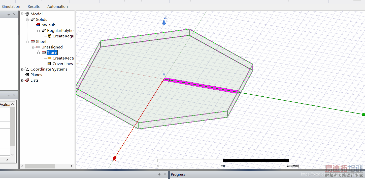Close the panel left of Progress
Screen dimensions: 365x179
tap(165, 174)
